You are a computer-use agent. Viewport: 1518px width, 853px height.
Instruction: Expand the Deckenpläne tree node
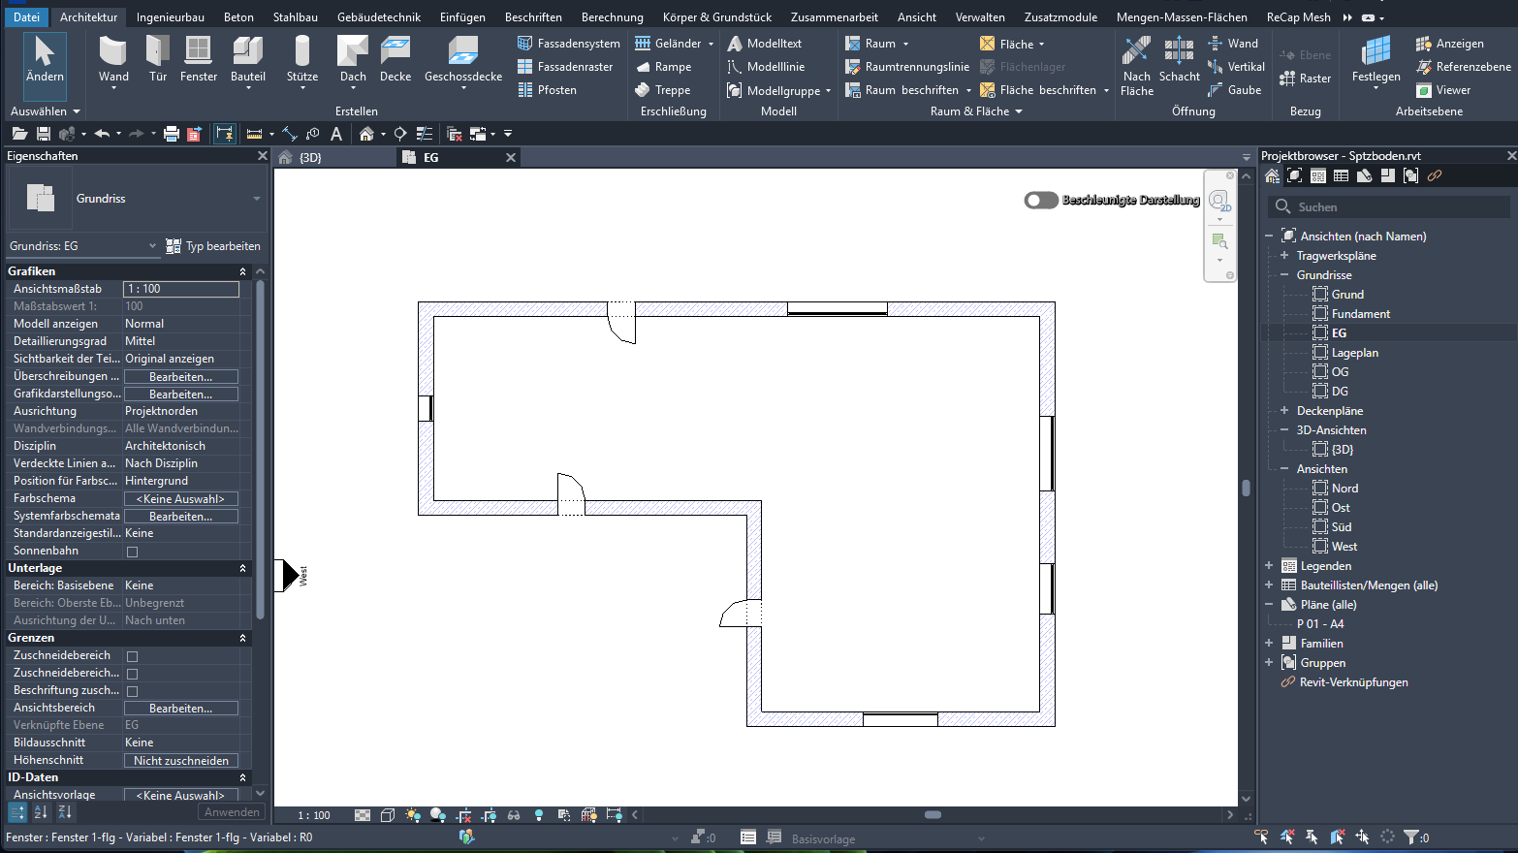pos(1284,411)
